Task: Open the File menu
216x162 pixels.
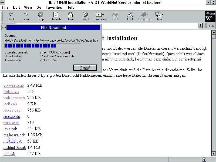Action: tap(5, 8)
